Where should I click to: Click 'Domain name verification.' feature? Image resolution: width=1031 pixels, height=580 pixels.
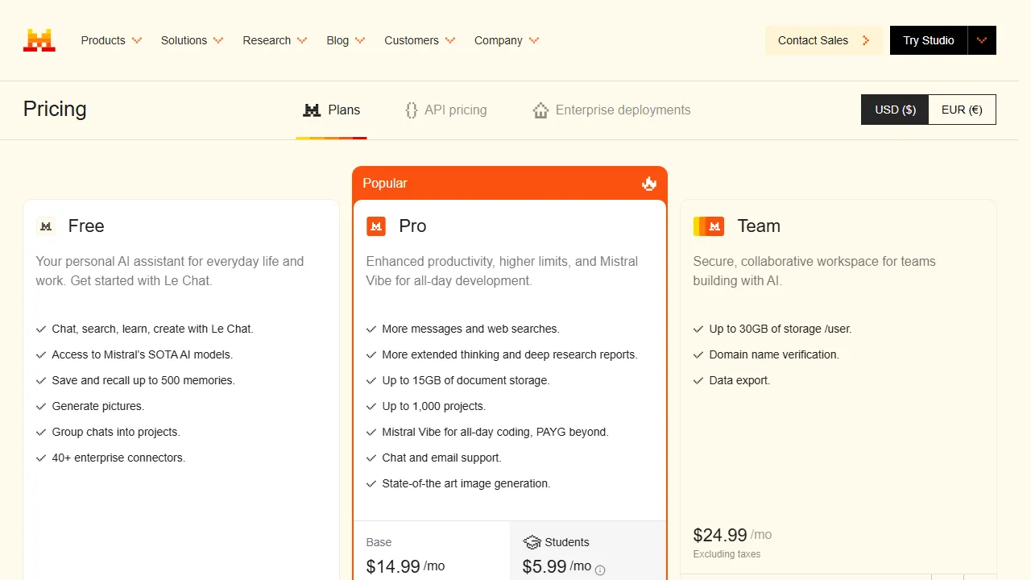[x=774, y=354]
